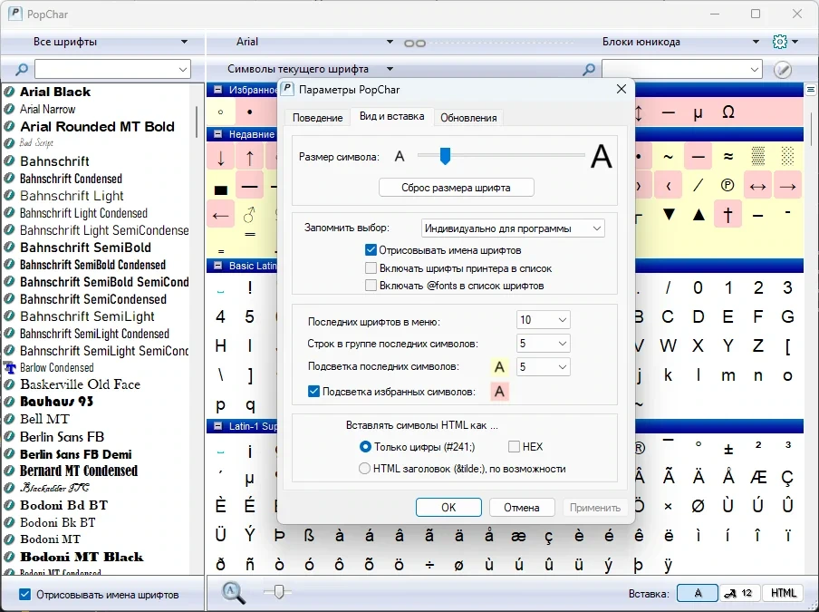Select plain character 'A' insert mode
The image size is (819, 612).
pos(698,593)
